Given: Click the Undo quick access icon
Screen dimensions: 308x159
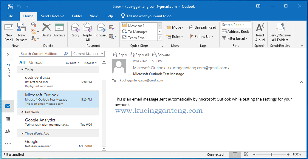Looking at the screenshot, I should click(x=19, y=6).
